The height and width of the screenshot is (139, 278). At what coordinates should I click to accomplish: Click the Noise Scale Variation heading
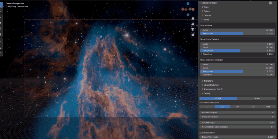(210, 39)
